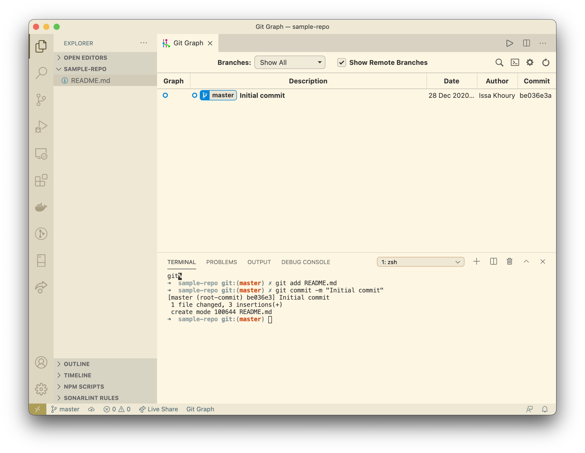Select the Initial commit row description
This screenshot has width=585, height=453.
tap(262, 95)
